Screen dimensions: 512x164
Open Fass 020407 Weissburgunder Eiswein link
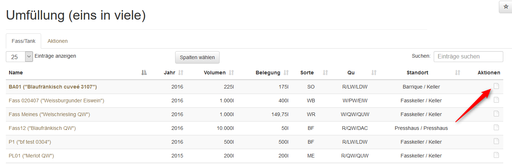click(56, 101)
